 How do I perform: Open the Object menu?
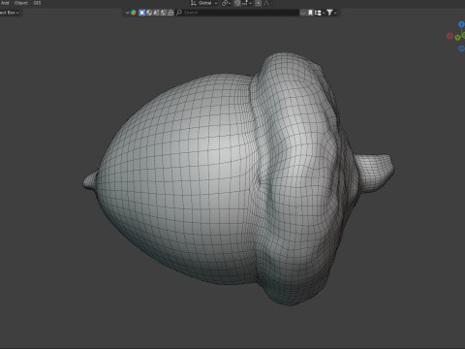21,3
